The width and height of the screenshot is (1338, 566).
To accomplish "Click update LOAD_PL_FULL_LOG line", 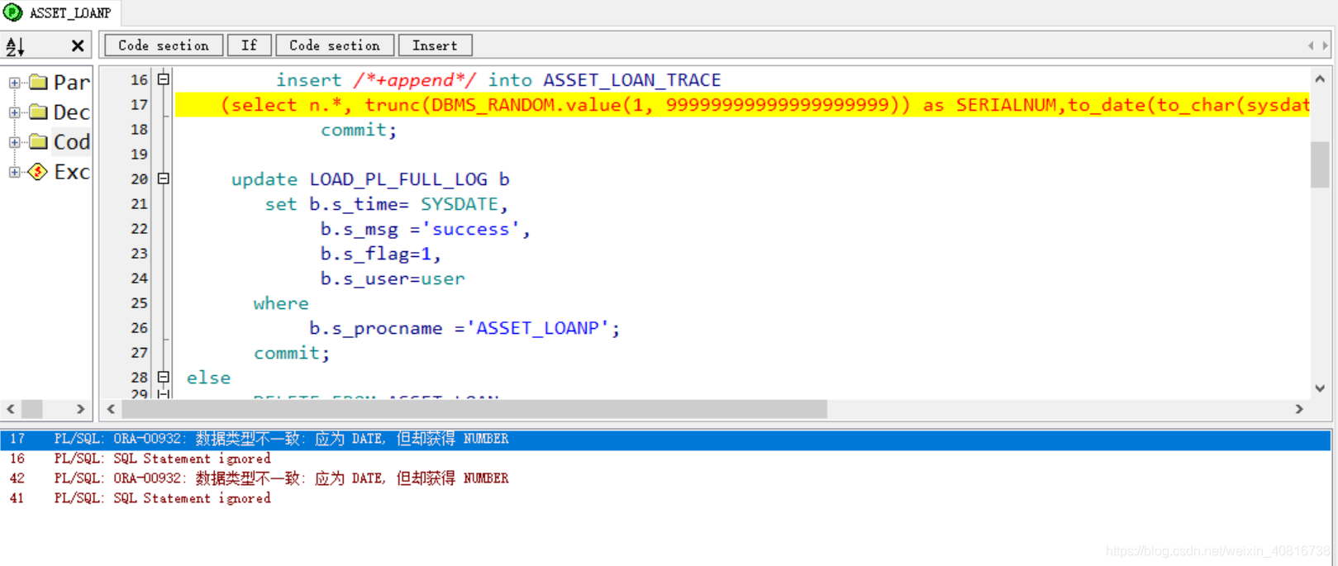I will tap(370, 179).
